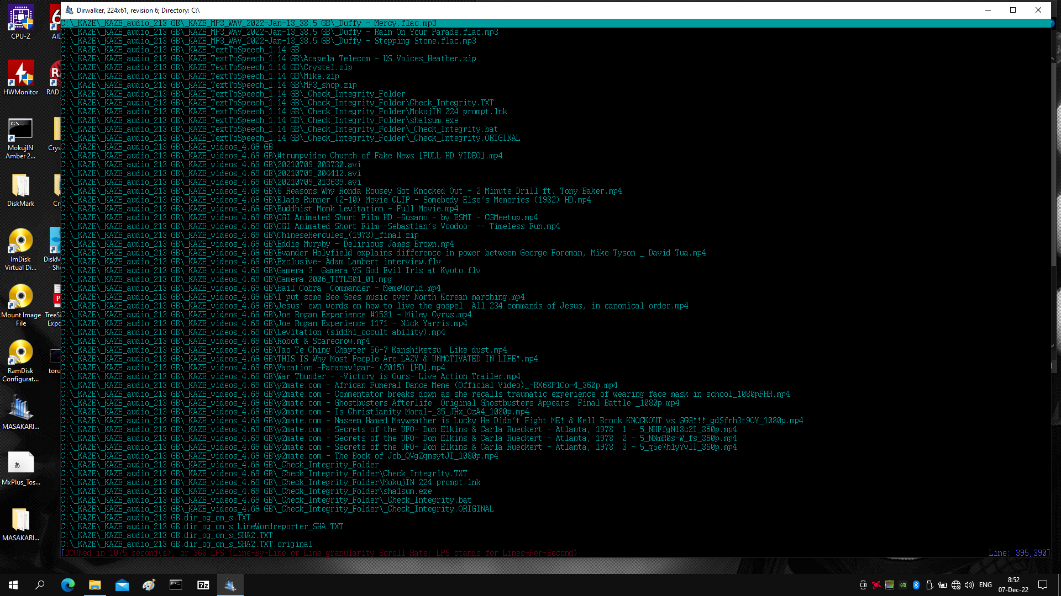The height and width of the screenshot is (596, 1061).
Task: Select the highlighted Duffy - Mercy.flac.mp3 line
Action: tap(555, 23)
